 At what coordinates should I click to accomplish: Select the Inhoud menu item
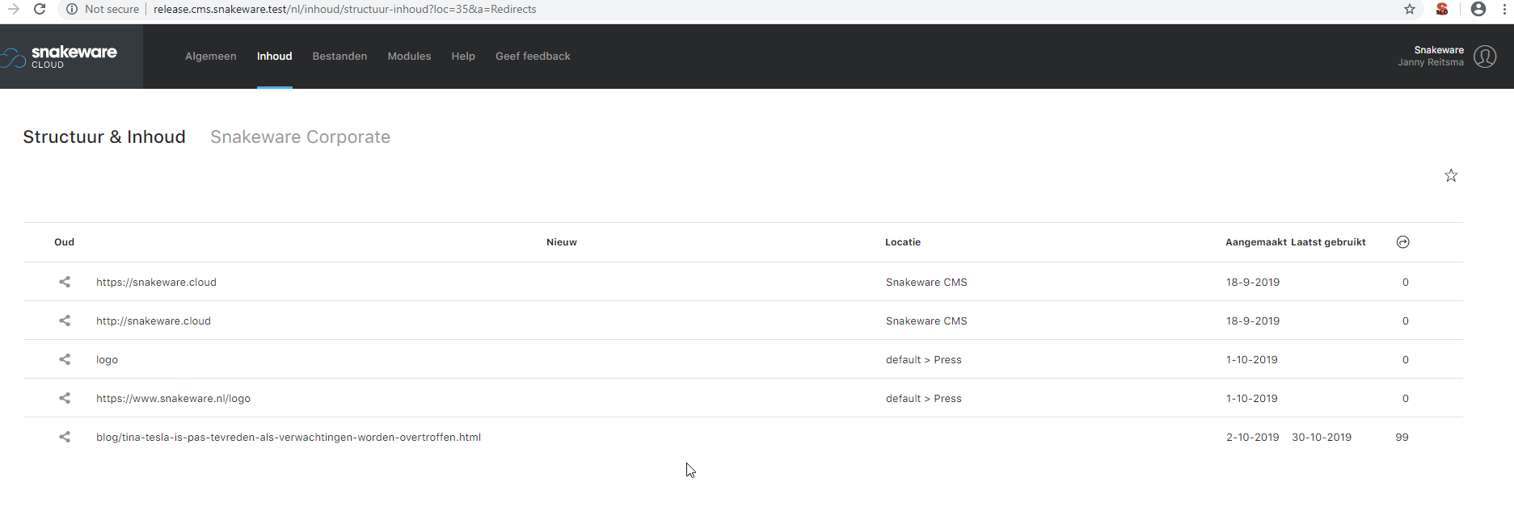[x=275, y=57]
